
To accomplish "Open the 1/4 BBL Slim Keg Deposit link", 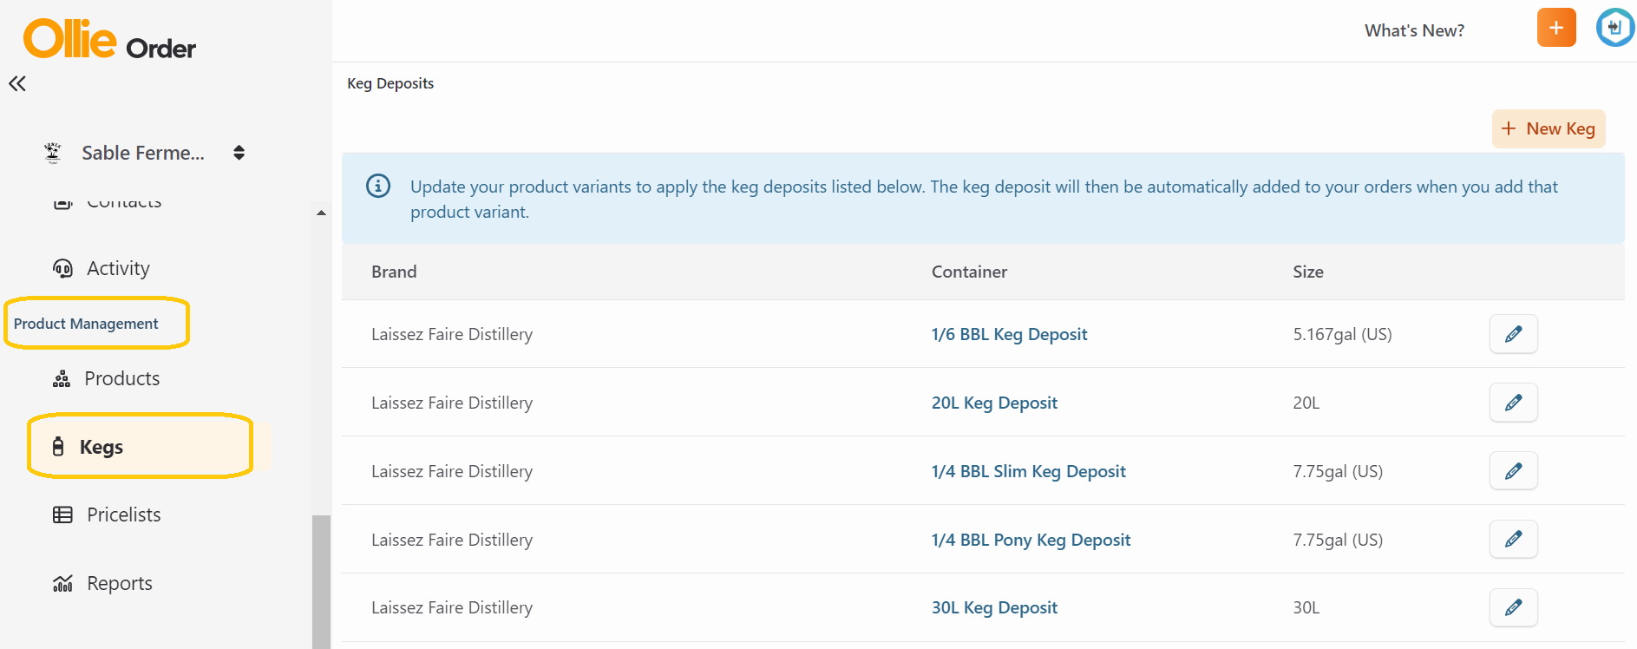I will point(1028,471).
